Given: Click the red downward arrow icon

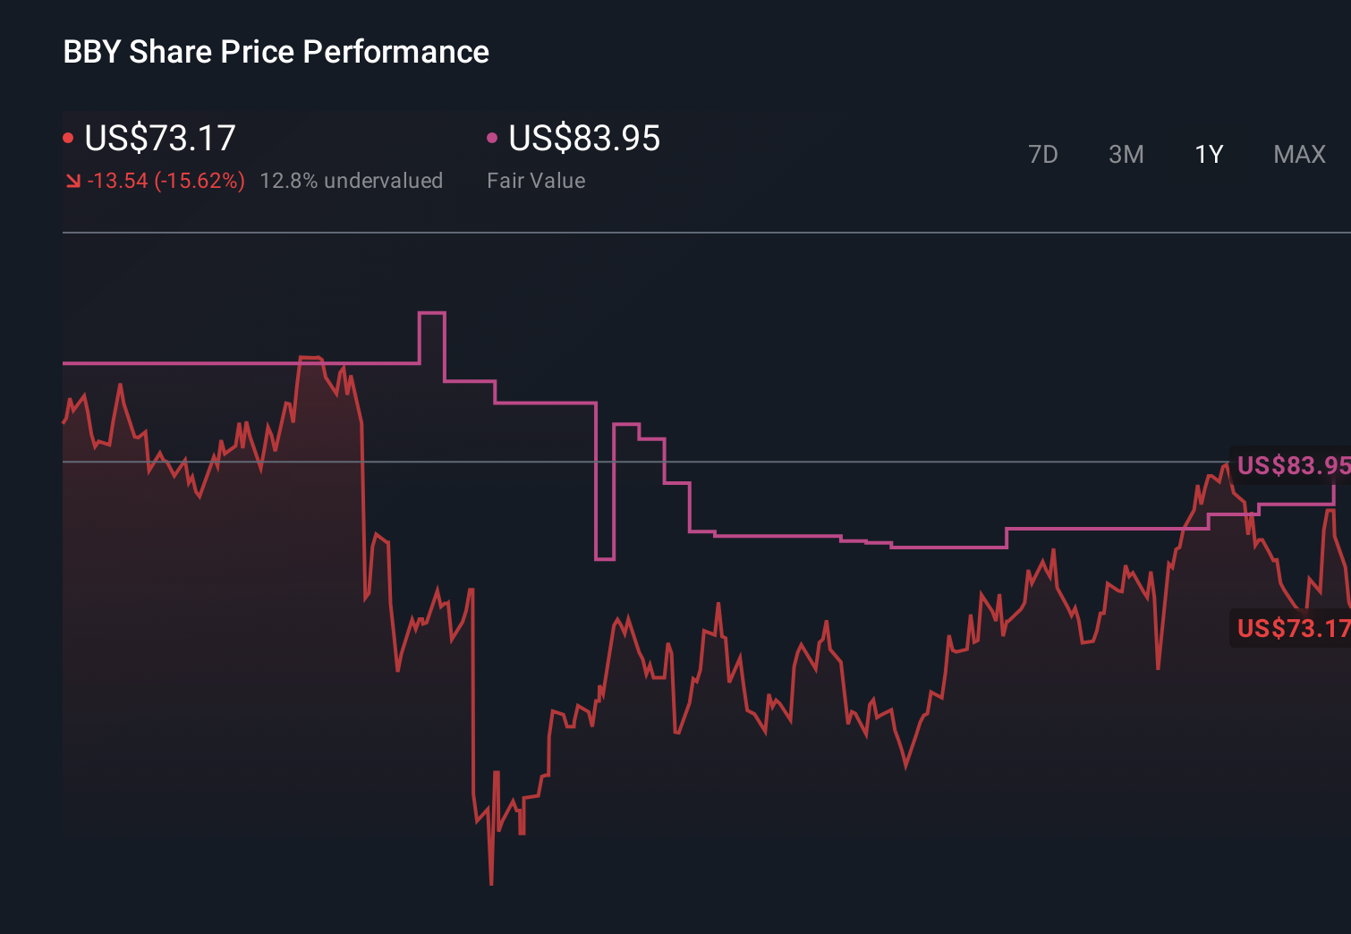Looking at the screenshot, I should pyautogui.click(x=72, y=181).
